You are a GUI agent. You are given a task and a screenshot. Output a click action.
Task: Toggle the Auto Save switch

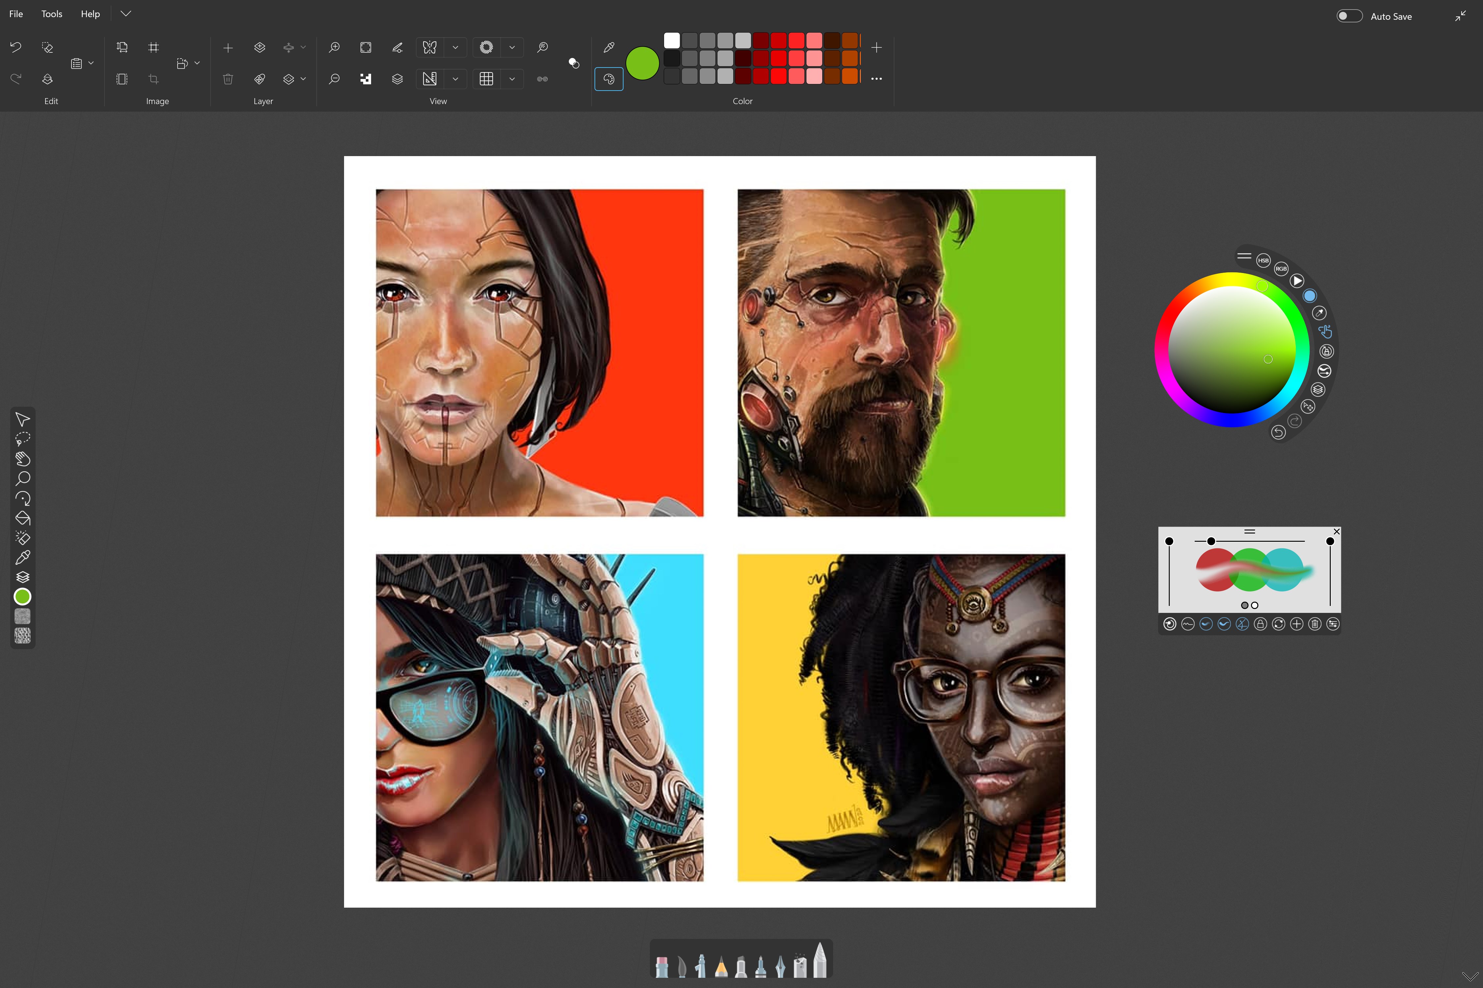[1350, 16]
